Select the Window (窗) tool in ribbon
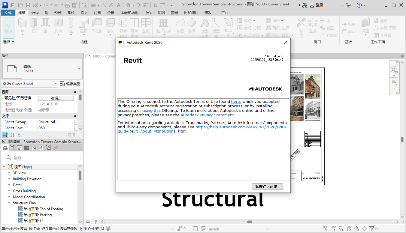This screenshot has height=233, width=406. point(45,26)
